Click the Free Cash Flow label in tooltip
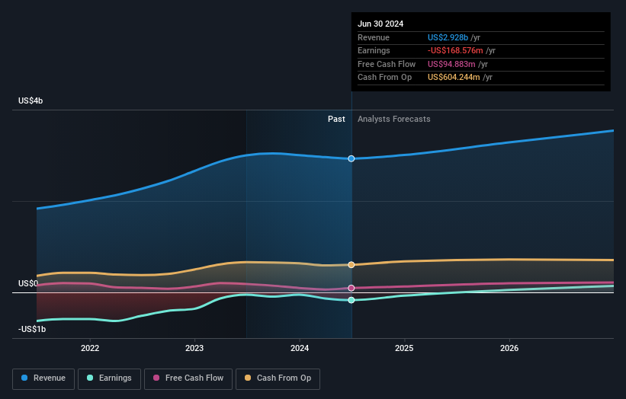The height and width of the screenshot is (399, 626). (x=387, y=64)
